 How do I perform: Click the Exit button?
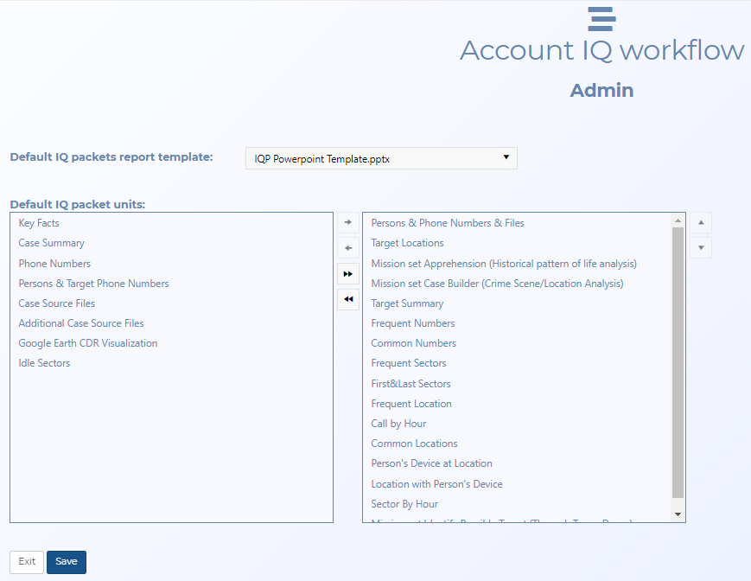[x=26, y=561]
